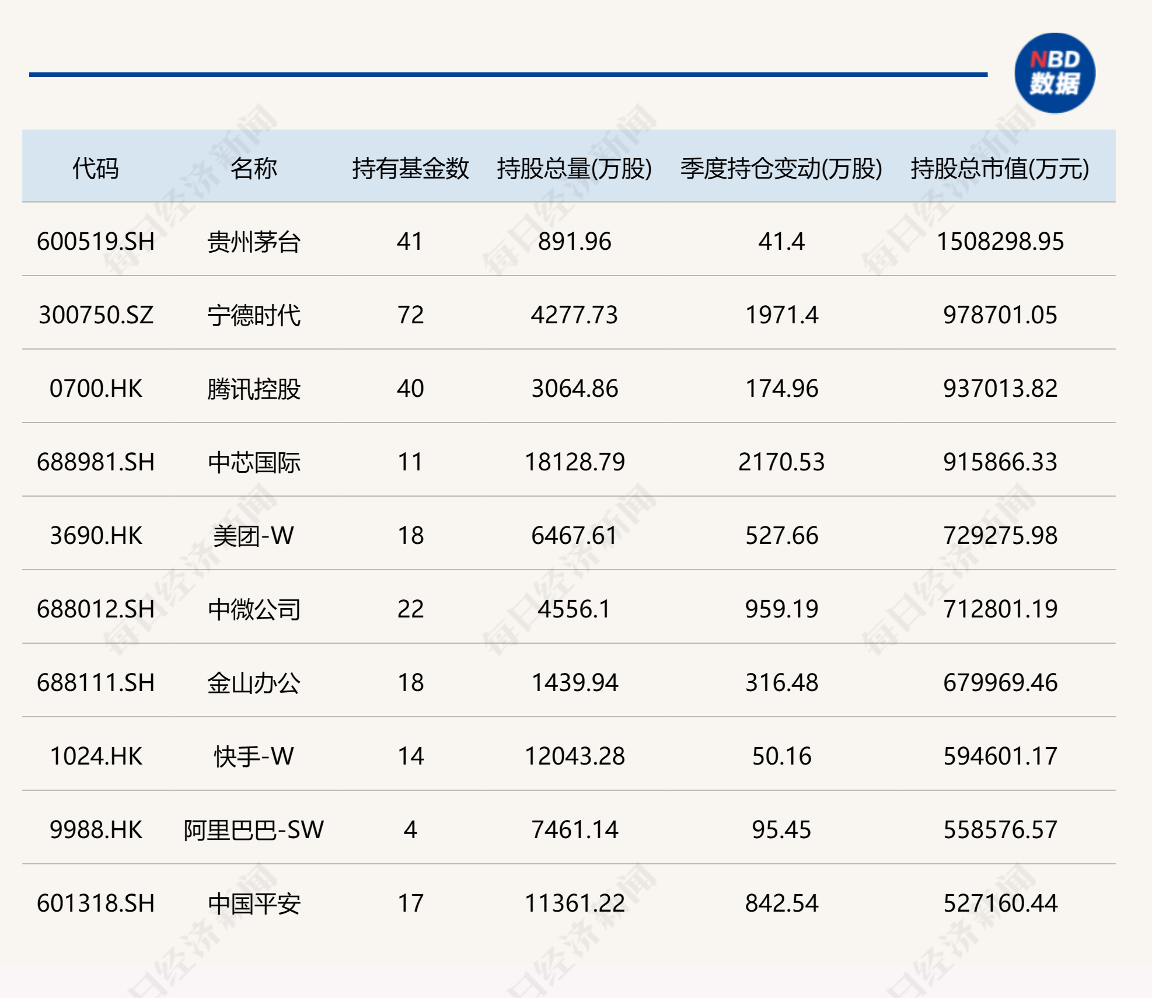Viewport: 1152px width, 998px height.
Task: Click quarterly change 2170.53
Action: [x=781, y=462]
